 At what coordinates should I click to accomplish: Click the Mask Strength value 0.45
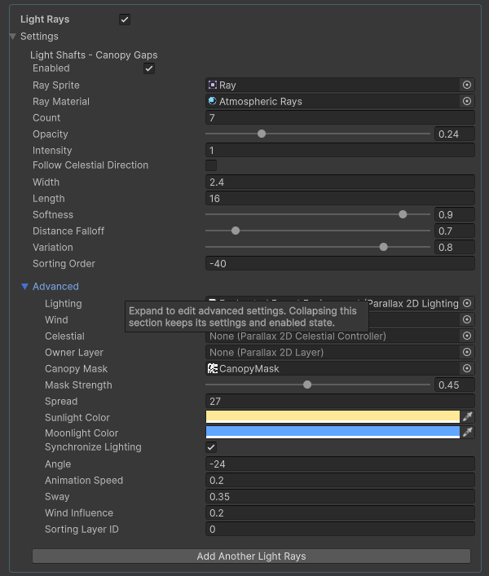(x=455, y=385)
